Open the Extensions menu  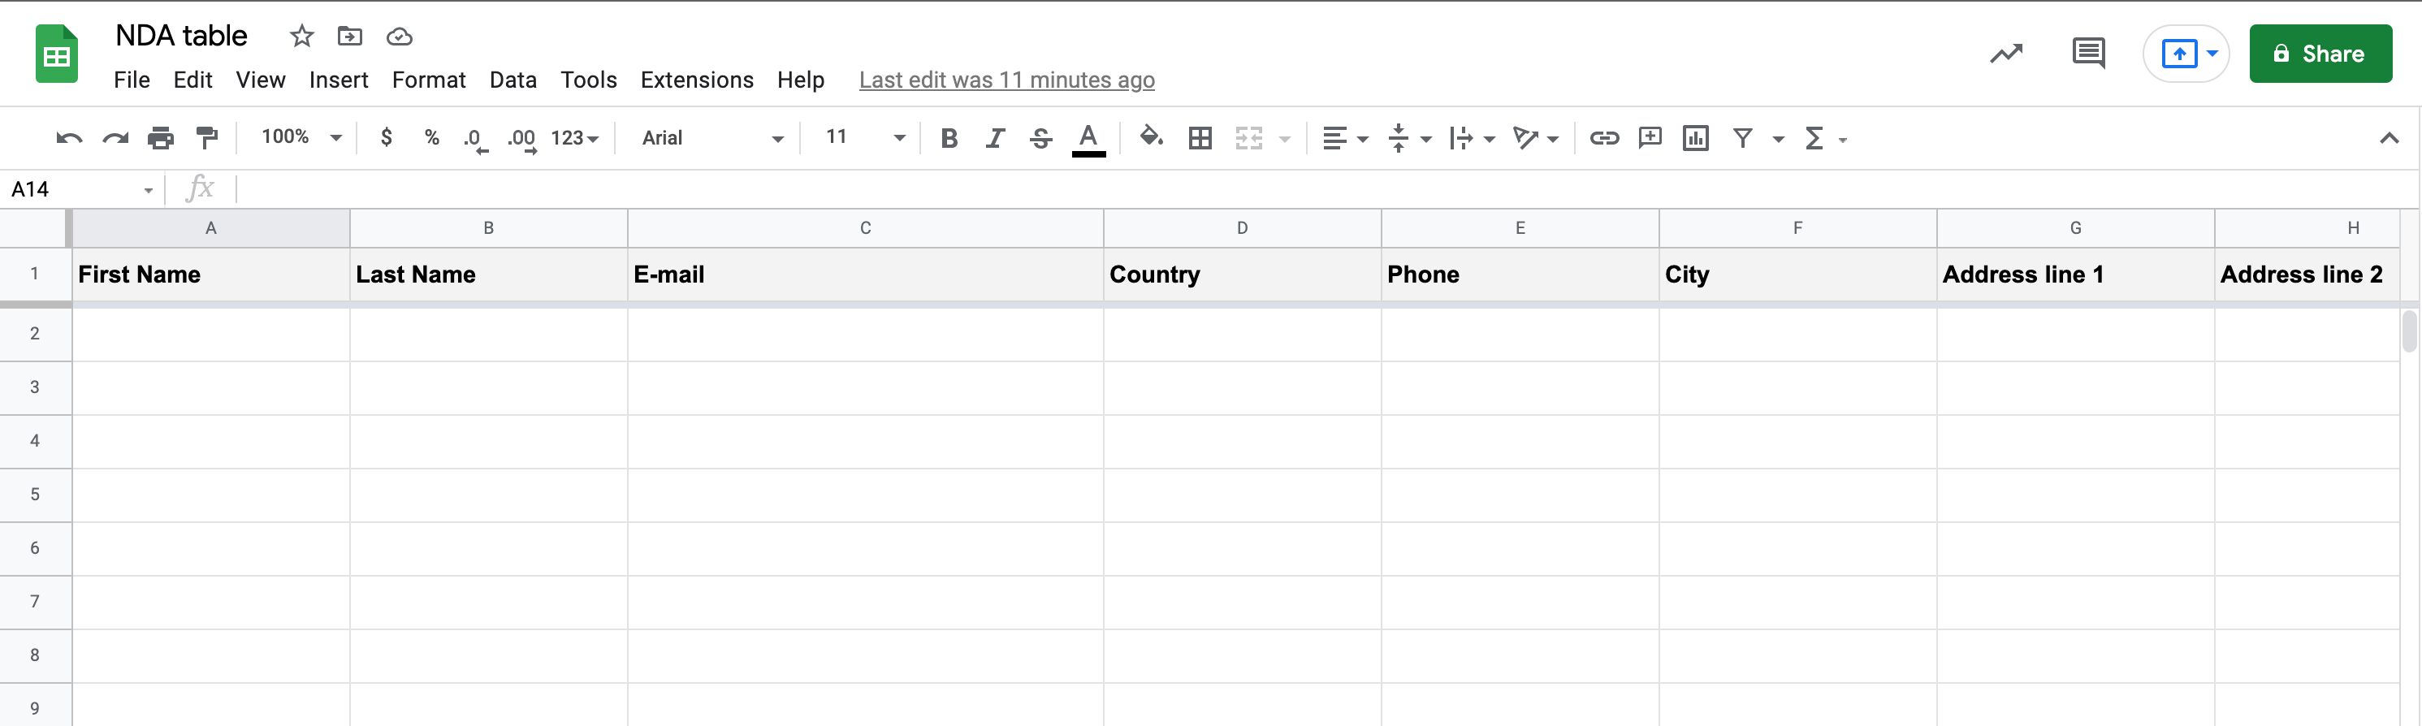(x=697, y=80)
